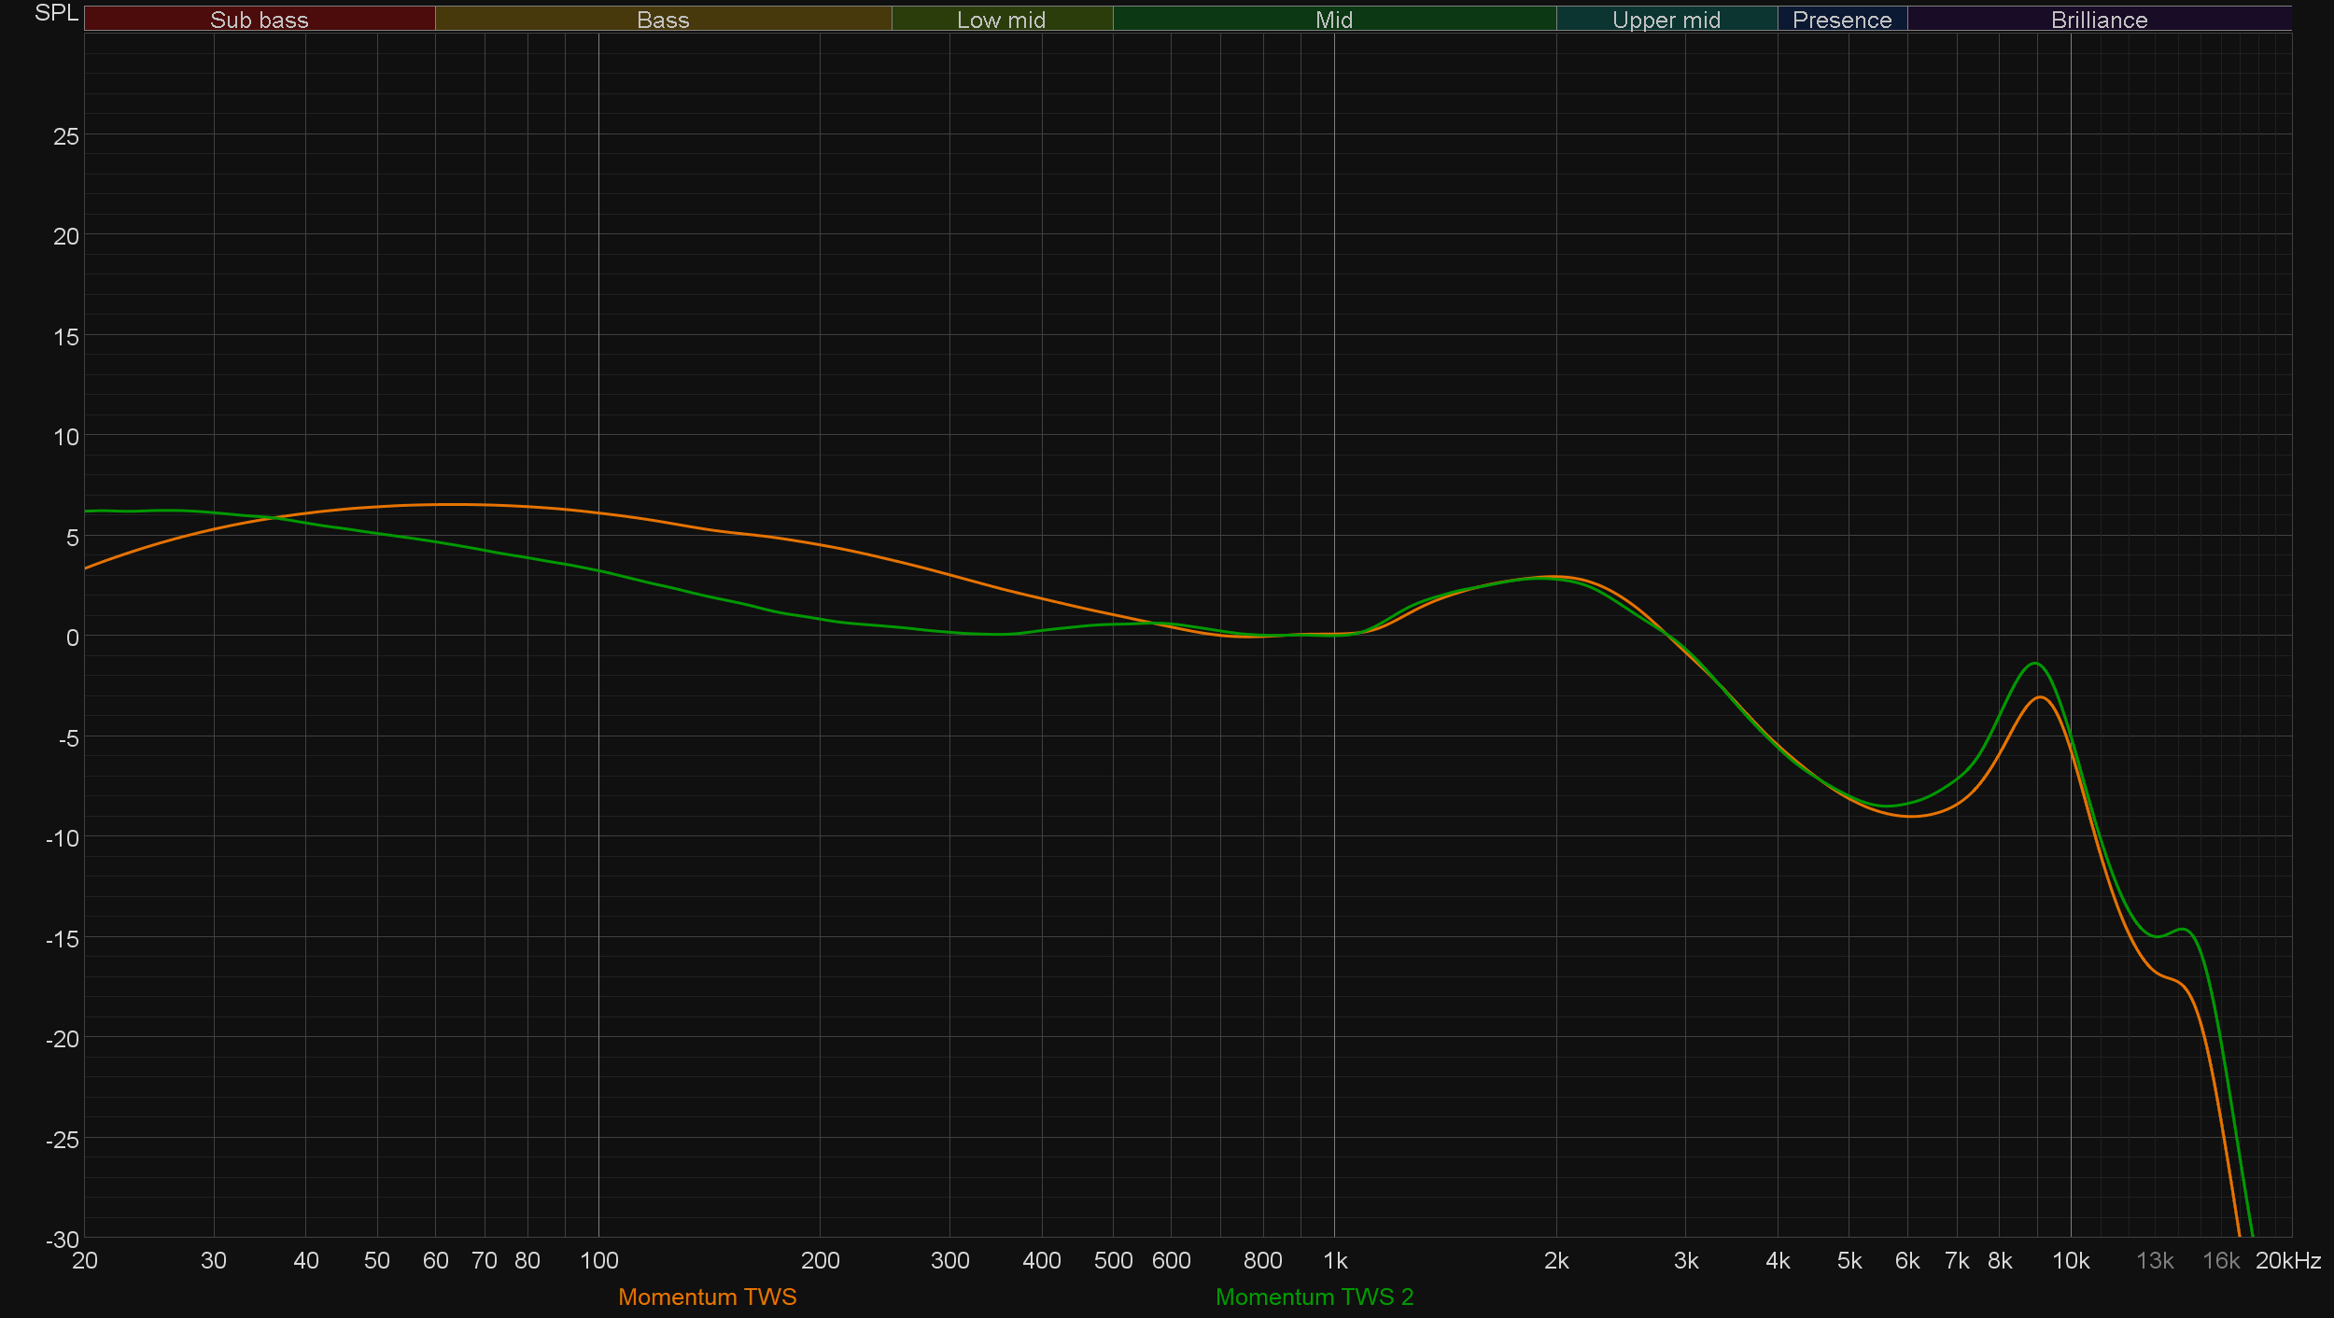Select the Bass frequency band header

click(663, 20)
